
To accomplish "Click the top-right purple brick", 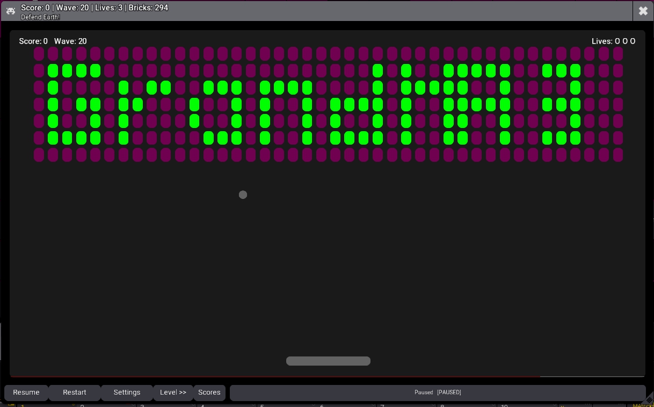I will tap(617, 54).
